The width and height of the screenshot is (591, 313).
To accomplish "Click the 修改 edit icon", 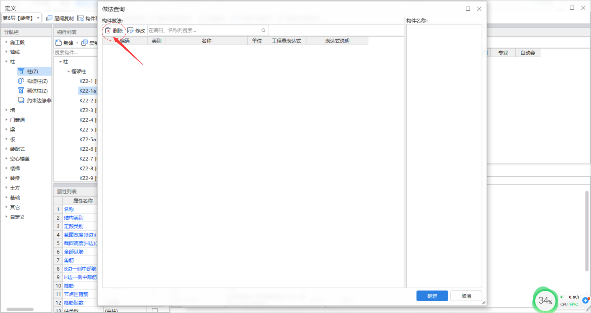I will (131, 30).
